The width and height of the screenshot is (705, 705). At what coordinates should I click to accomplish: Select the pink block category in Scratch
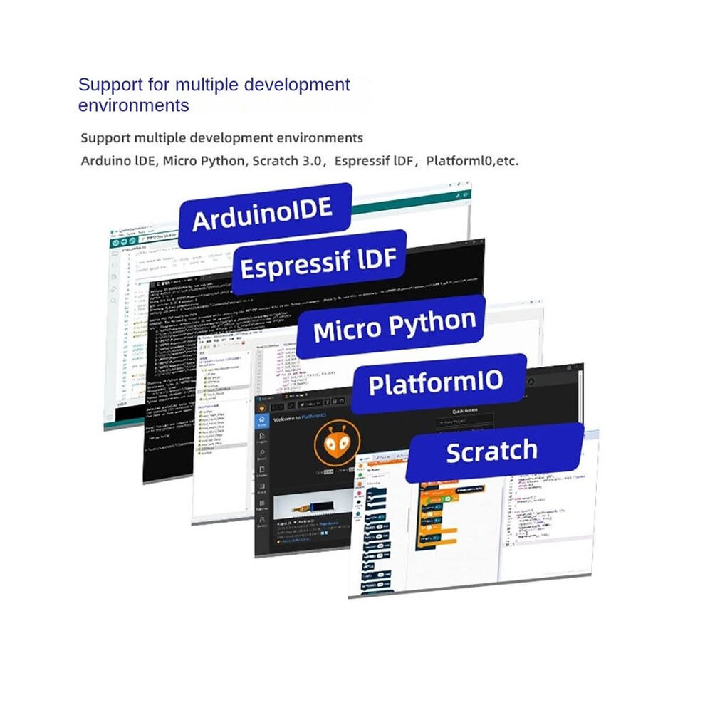[359, 493]
